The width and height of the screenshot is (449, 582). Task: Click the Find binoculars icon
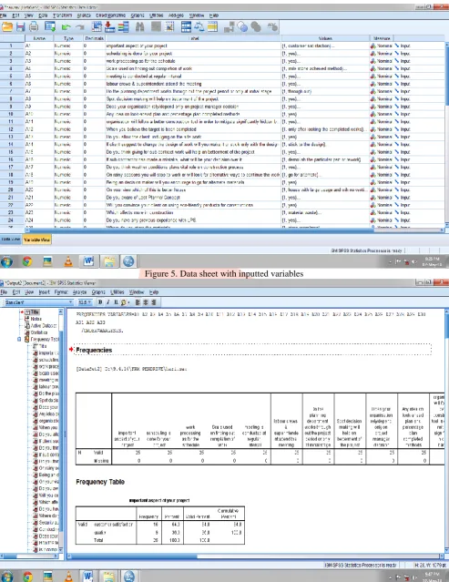tap(140, 26)
